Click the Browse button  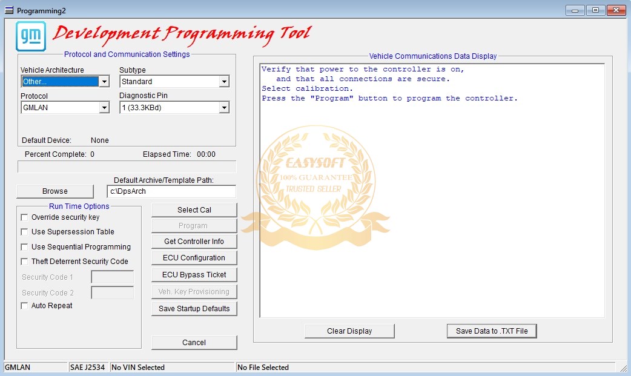coord(55,191)
